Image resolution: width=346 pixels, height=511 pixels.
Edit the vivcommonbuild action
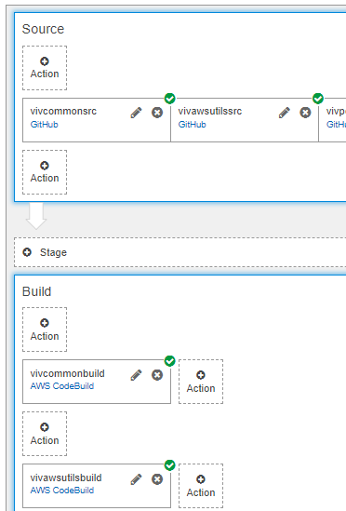(x=136, y=375)
